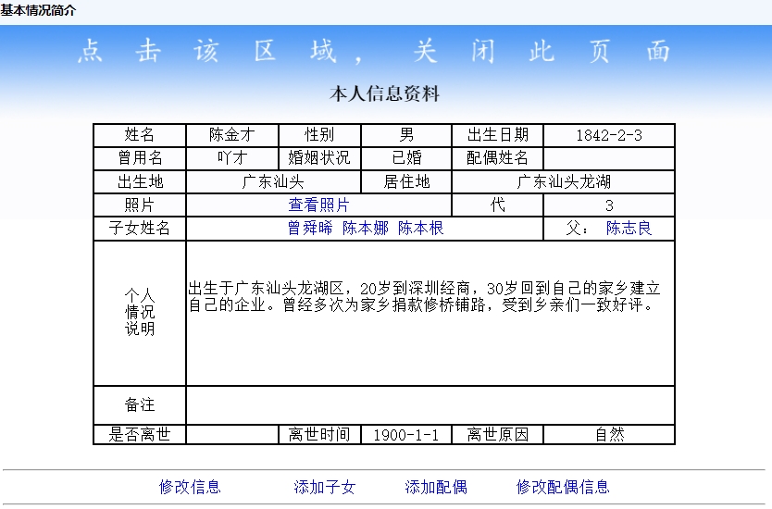Select the generation value 3
This screenshot has height=509, width=772.
click(x=609, y=205)
